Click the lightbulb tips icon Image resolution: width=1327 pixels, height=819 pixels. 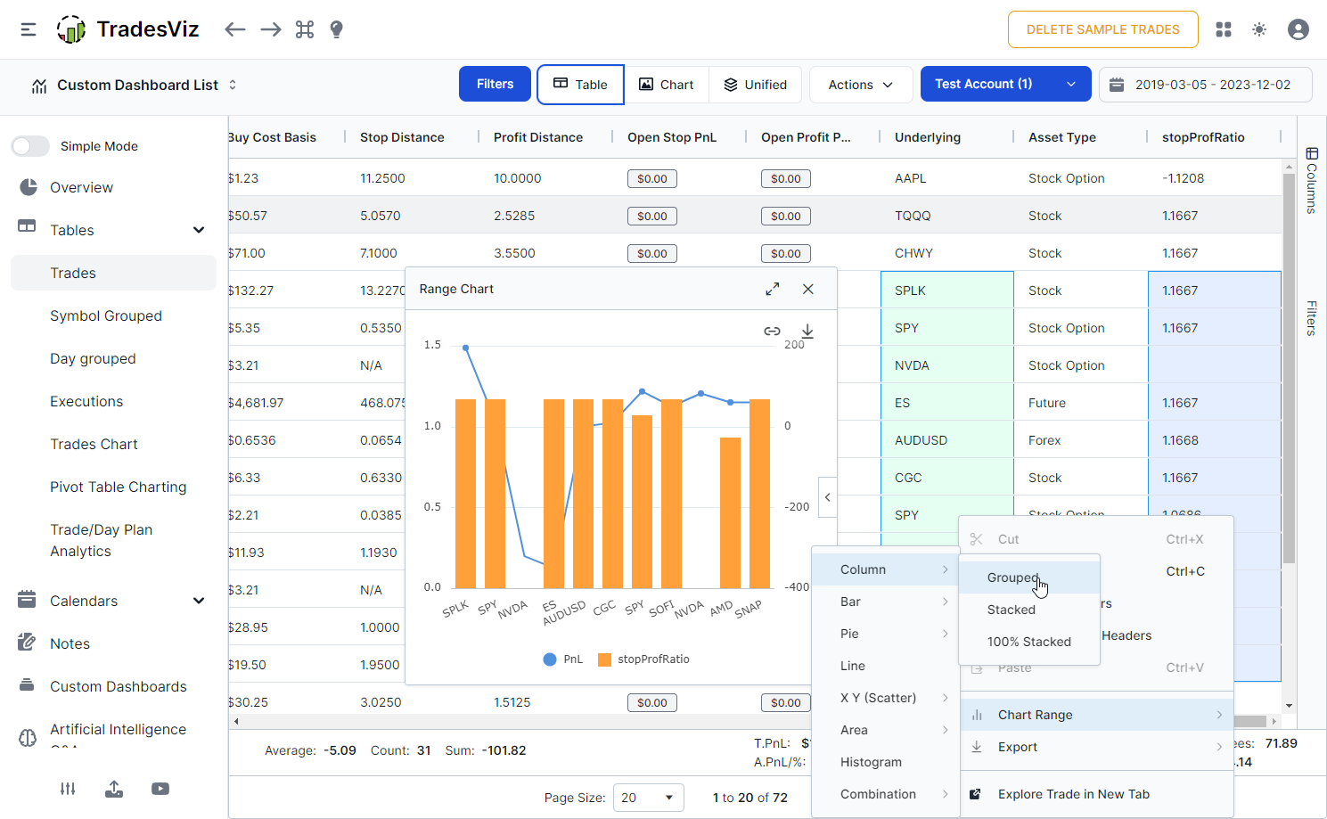coord(336,29)
